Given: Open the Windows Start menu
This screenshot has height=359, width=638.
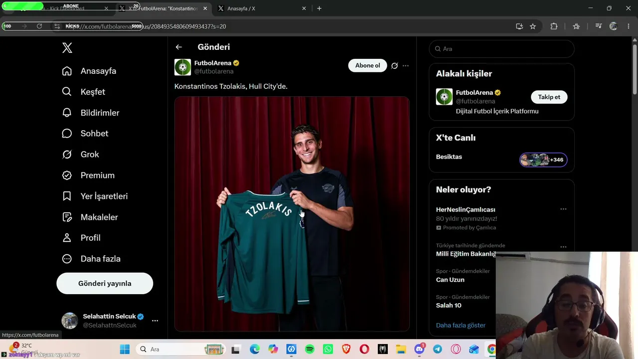Looking at the screenshot, I should click(x=125, y=349).
